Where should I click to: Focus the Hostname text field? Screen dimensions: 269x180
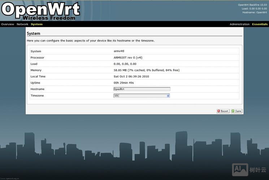pyautogui.click(x=142, y=89)
